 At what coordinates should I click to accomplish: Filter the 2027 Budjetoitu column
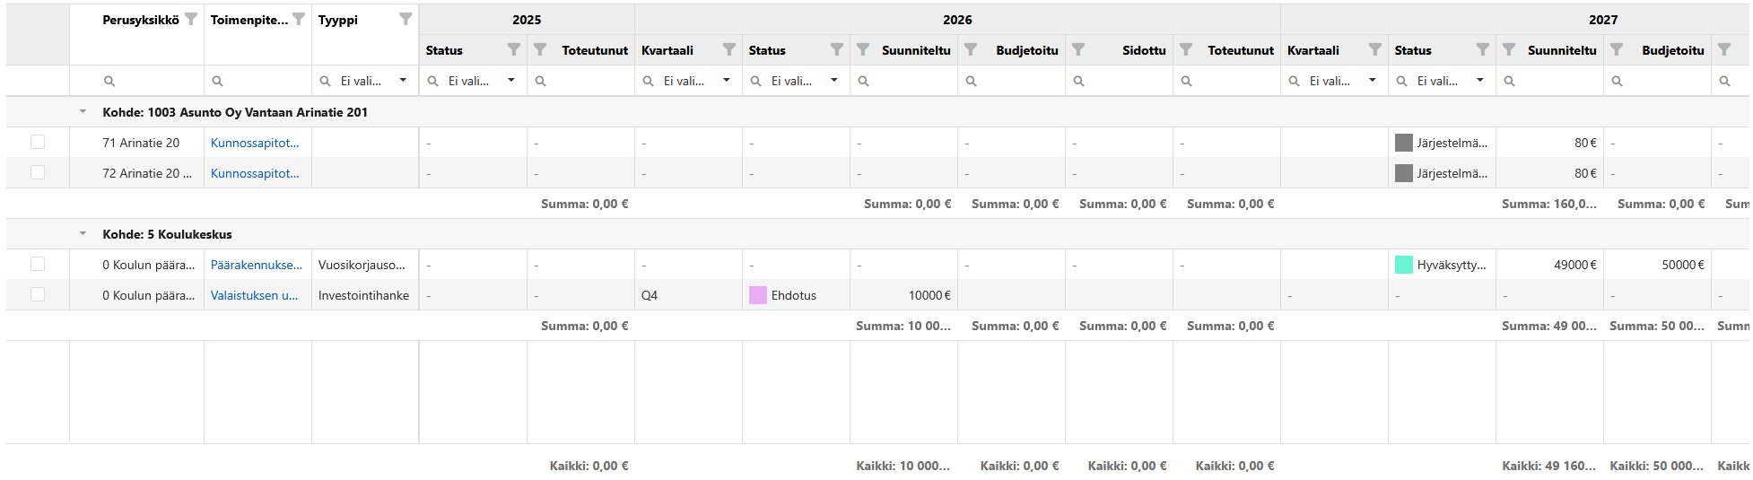pyautogui.click(x=1617, y=49)
